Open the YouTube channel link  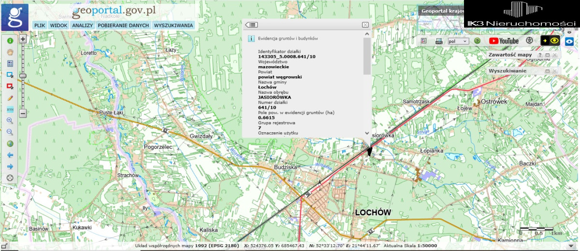click(x=504, y=41)
